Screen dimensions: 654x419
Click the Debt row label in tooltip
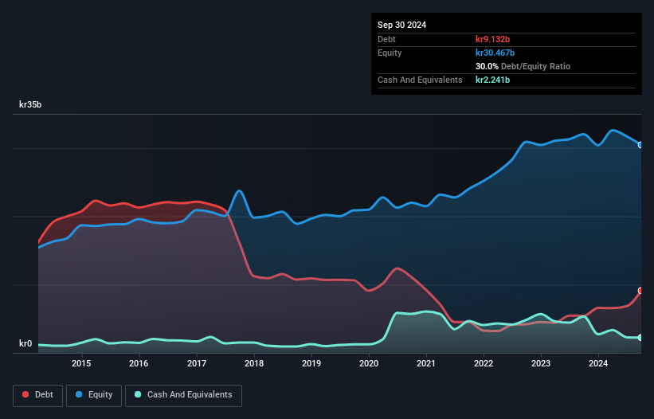point(386,39)
